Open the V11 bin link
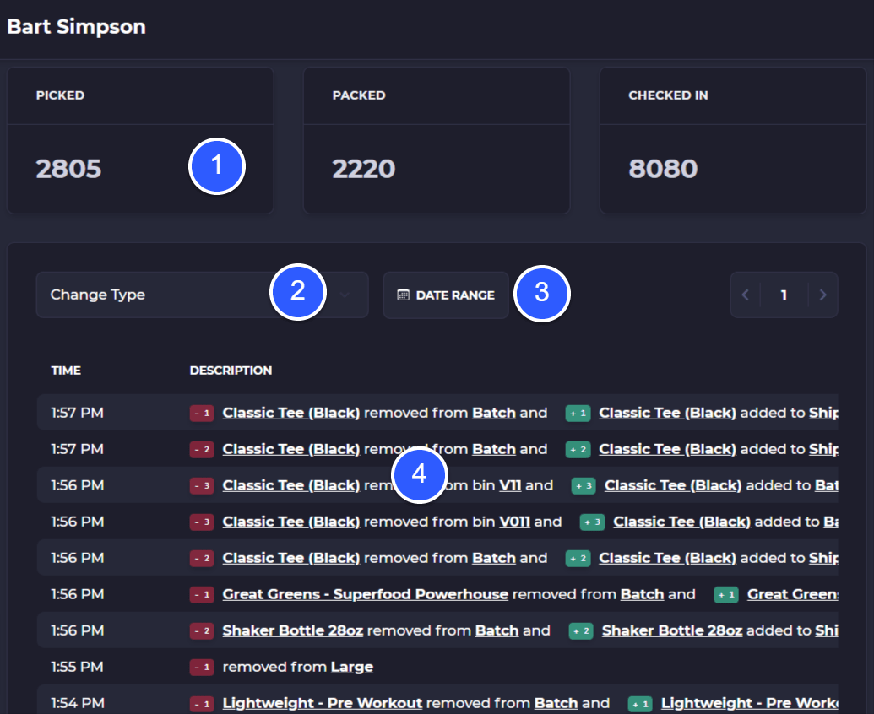 510,485
